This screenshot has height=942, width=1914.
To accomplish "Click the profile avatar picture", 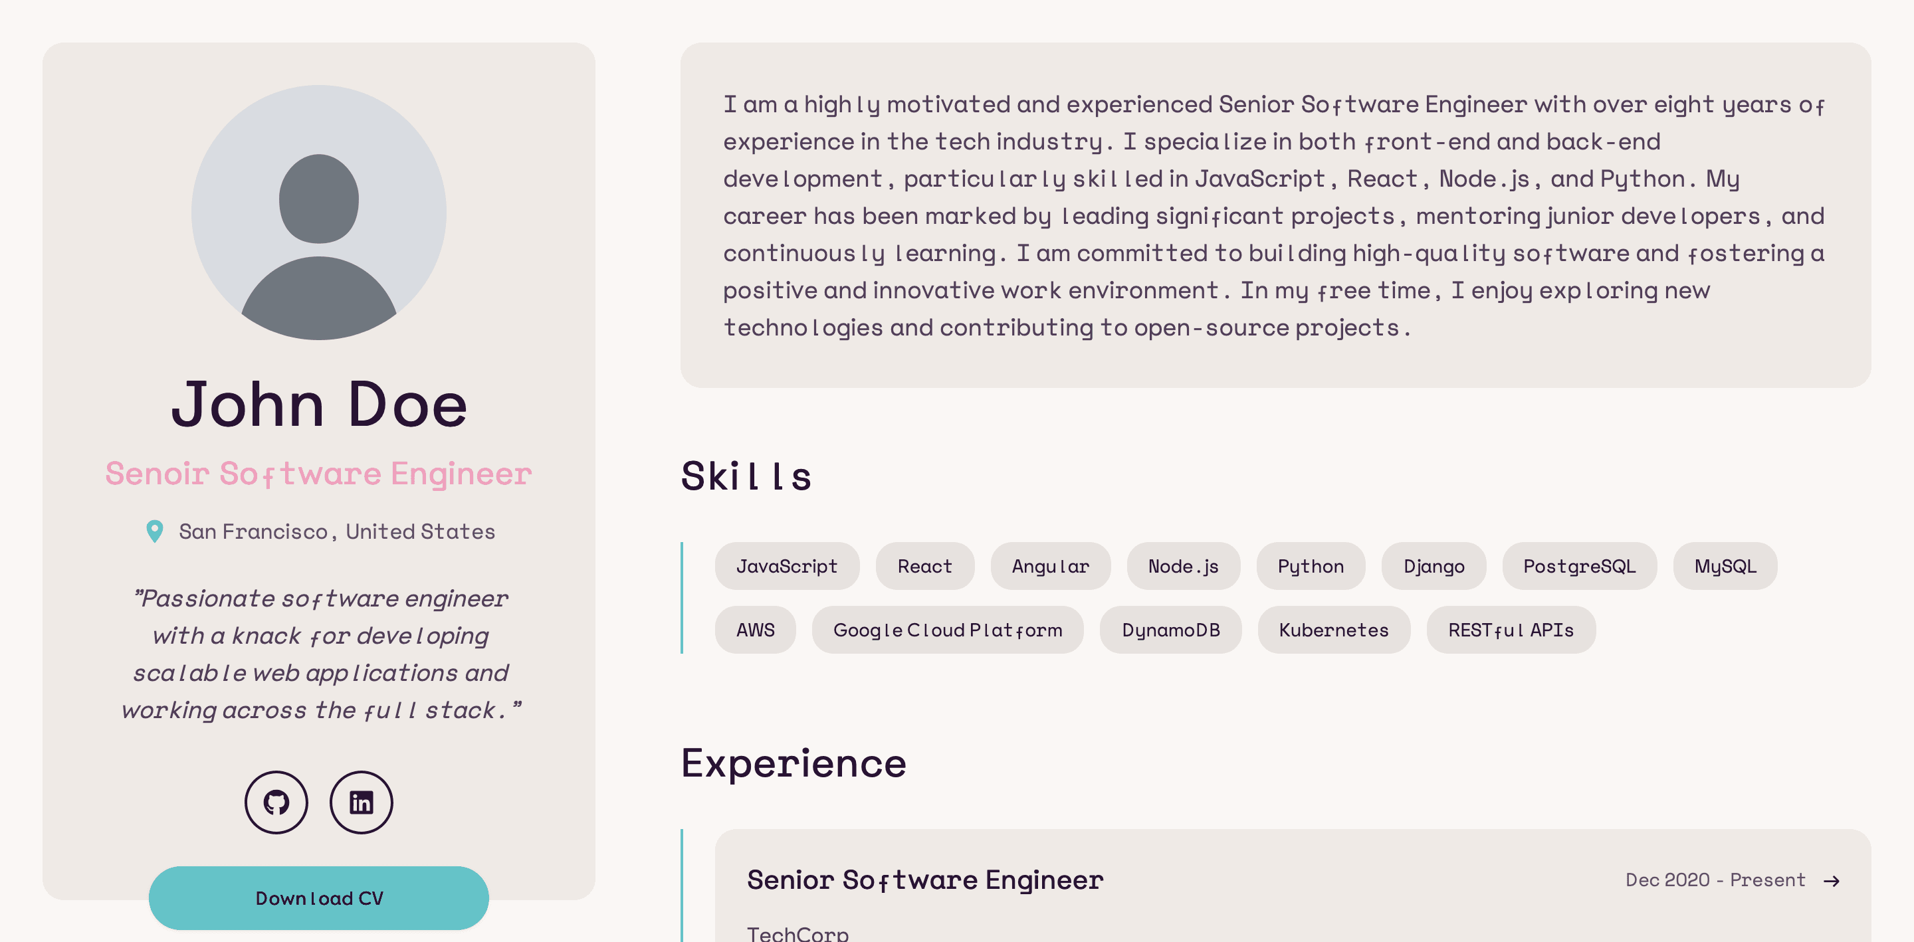I will click(319, 213).
